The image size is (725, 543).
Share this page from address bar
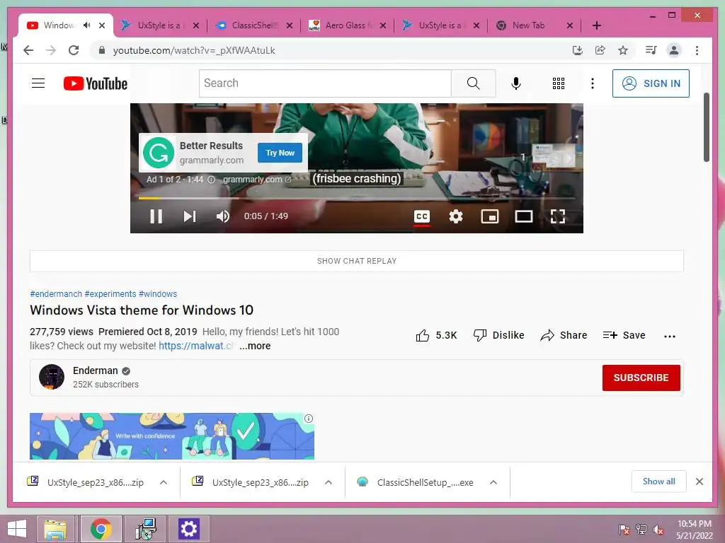coord(600,50)
